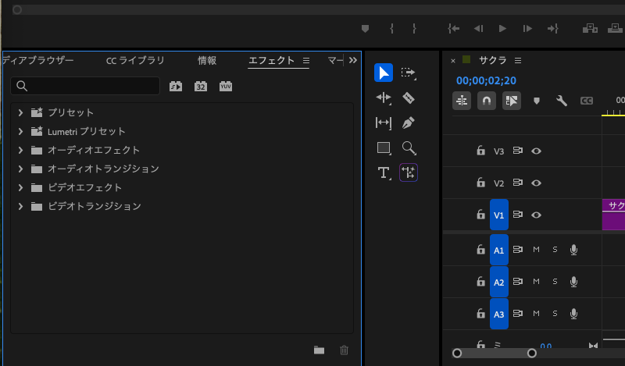Toggle lock on the V3 track
This screenshot has height=366, width=625.
point(480,151)
